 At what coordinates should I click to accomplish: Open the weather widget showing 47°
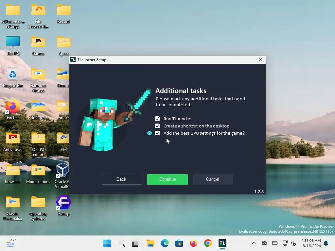(x=11, y=243)
